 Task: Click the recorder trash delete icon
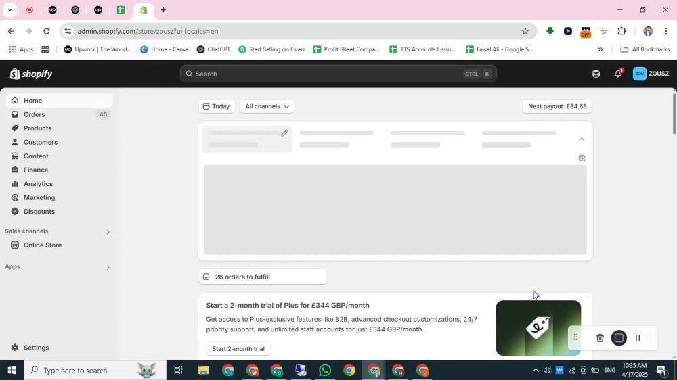click(600, 337)
